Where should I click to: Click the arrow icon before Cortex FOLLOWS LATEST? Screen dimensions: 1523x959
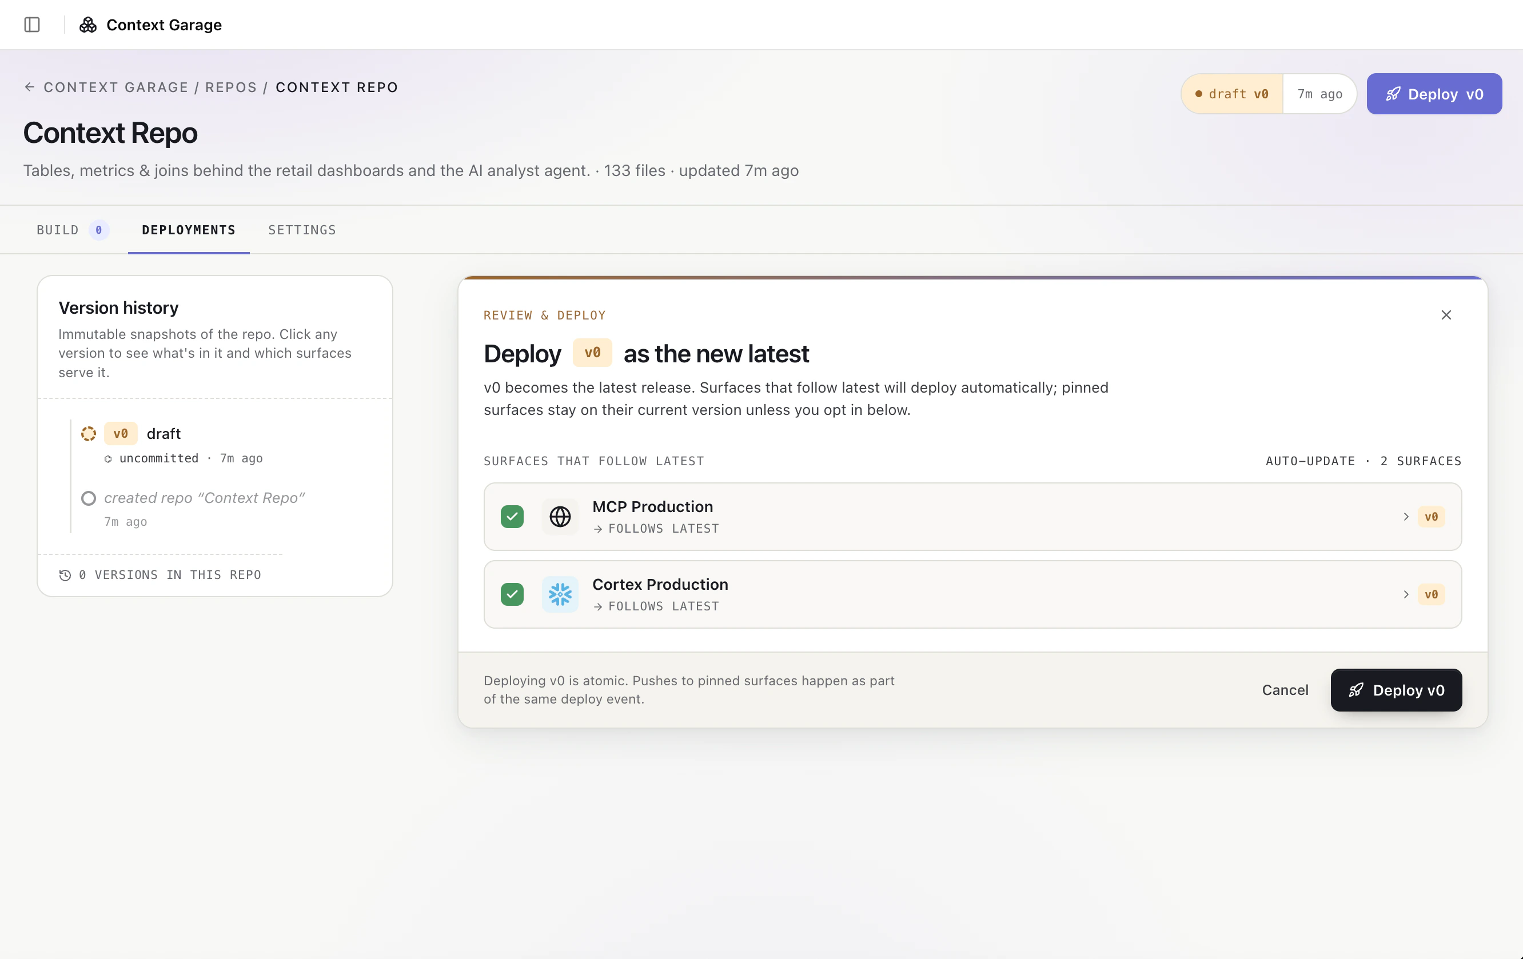pos(597,606)
